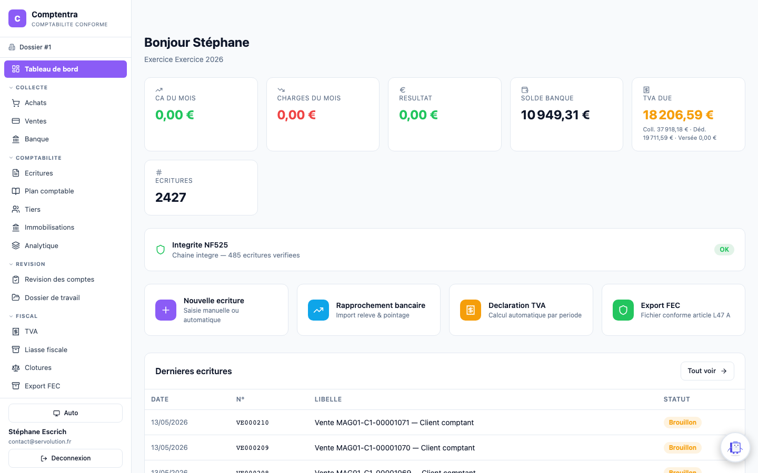
Task: Click the DATE column header
Action: click(x=160, y=399)
